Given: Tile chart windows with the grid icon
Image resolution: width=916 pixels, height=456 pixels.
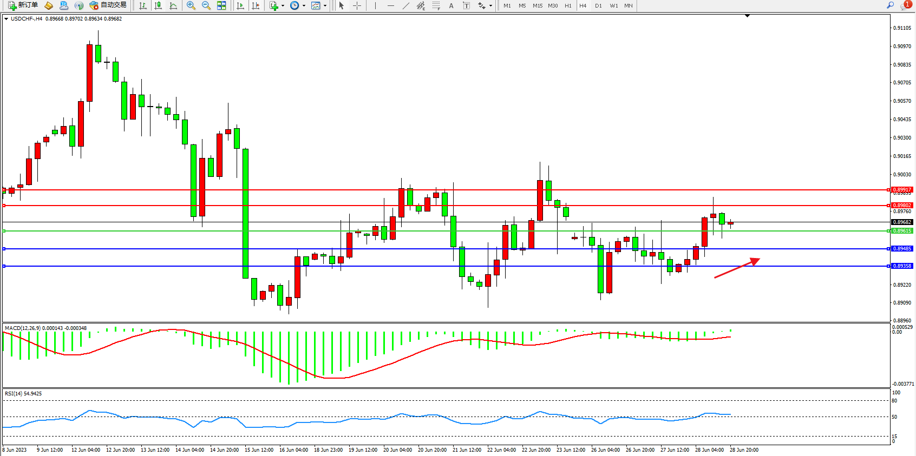Looking at the screenshot, I should coord(221,5).
